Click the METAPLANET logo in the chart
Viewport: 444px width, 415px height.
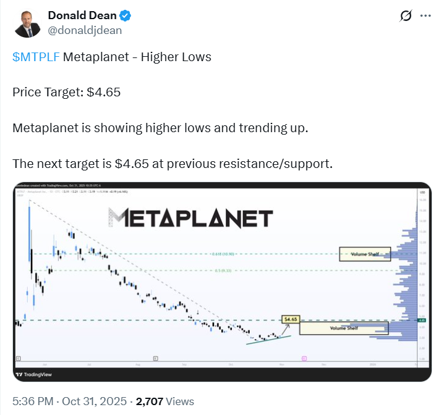(x=190, y=219)
